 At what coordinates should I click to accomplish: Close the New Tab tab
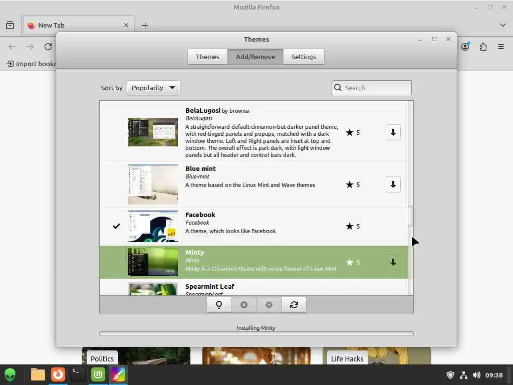(126, 25)
